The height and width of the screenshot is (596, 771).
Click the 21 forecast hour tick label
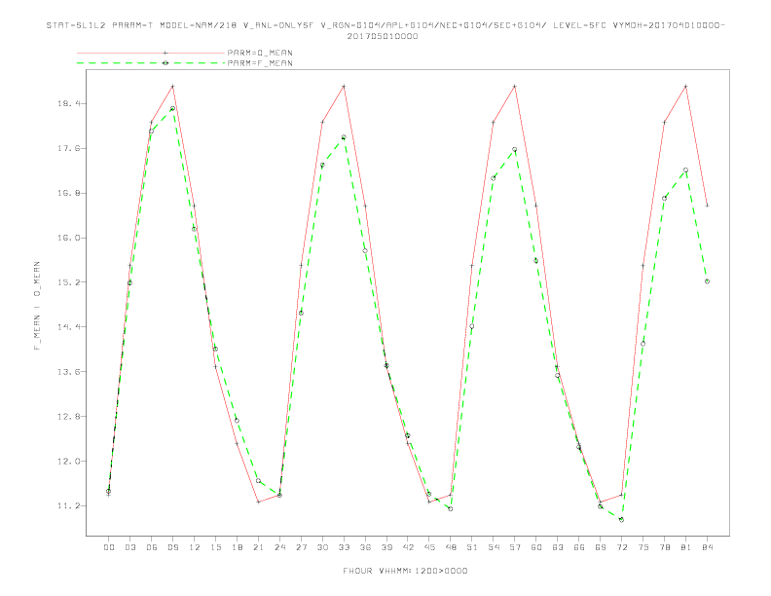coord(258,547)
